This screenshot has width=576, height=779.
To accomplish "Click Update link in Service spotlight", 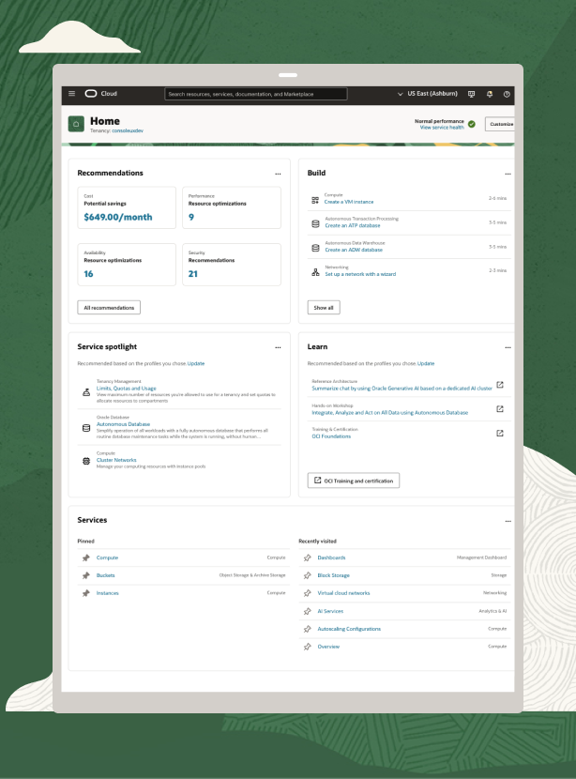I will point(196,363).
